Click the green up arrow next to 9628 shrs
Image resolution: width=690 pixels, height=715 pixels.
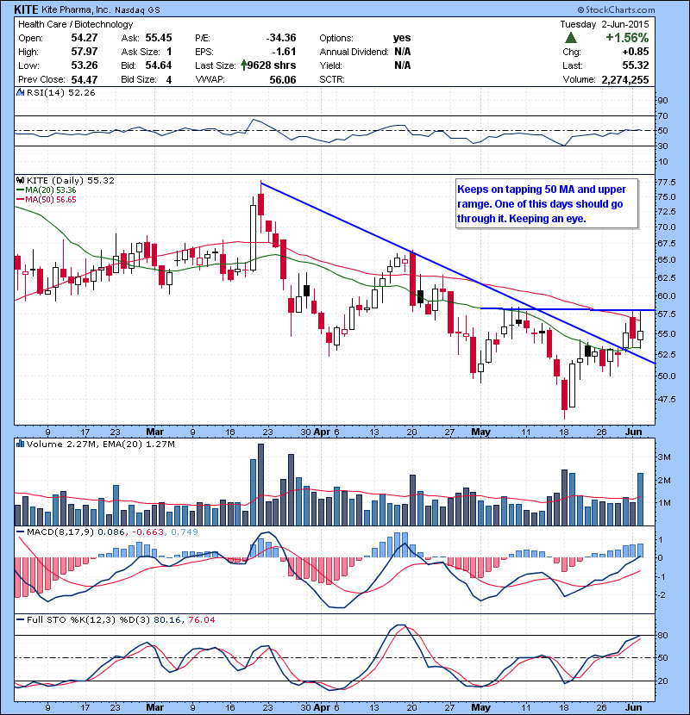244,65
